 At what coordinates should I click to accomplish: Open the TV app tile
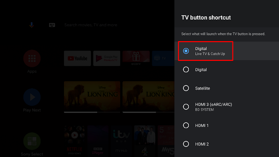coord(163,58)
